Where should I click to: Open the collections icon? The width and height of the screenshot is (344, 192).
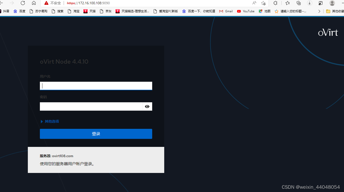point(299,3)
